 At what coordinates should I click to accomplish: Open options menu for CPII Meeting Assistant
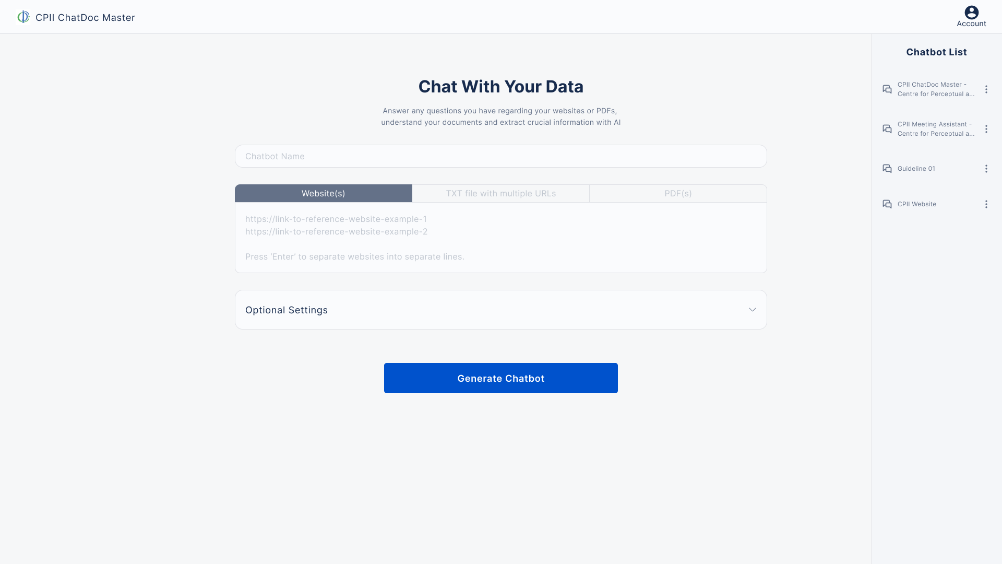[x=986, y=129]
